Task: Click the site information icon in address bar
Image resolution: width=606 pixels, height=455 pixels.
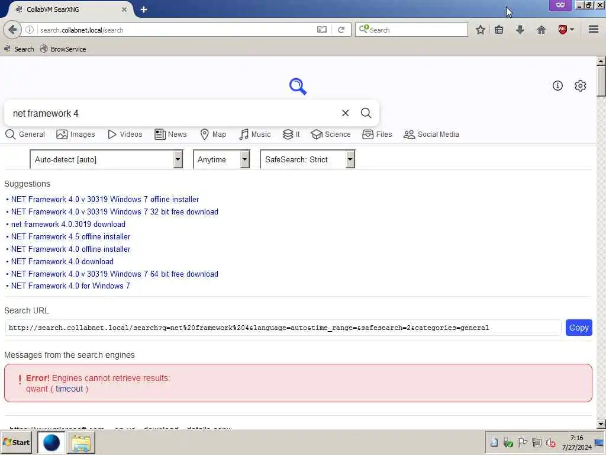Action: (x=30, y=30)
